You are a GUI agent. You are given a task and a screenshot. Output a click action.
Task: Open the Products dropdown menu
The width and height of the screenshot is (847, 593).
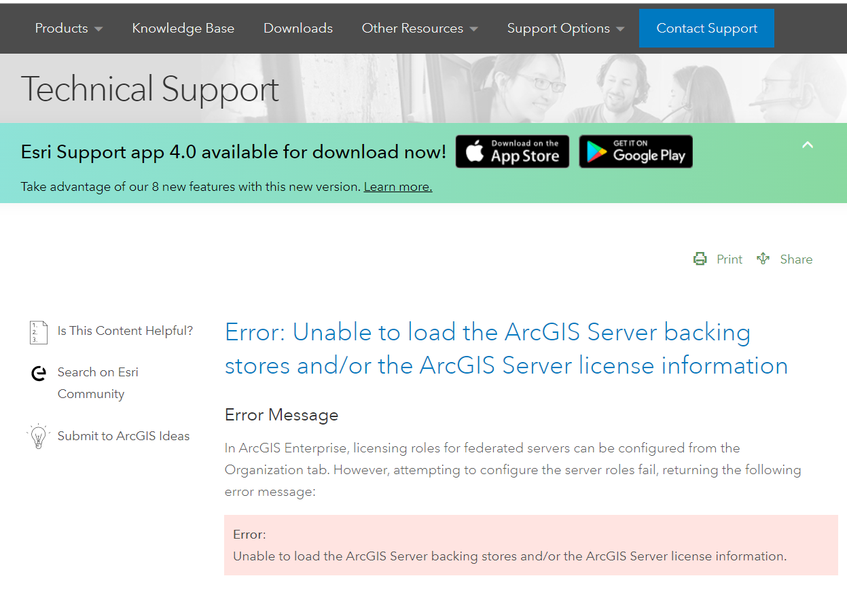(x=69, y=29)
